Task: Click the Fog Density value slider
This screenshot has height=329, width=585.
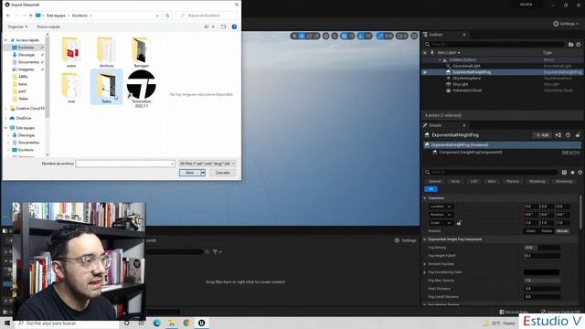Action: pos(542,248)
